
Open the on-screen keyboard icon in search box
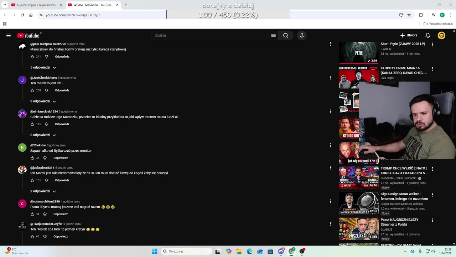[x=273, y=35]
